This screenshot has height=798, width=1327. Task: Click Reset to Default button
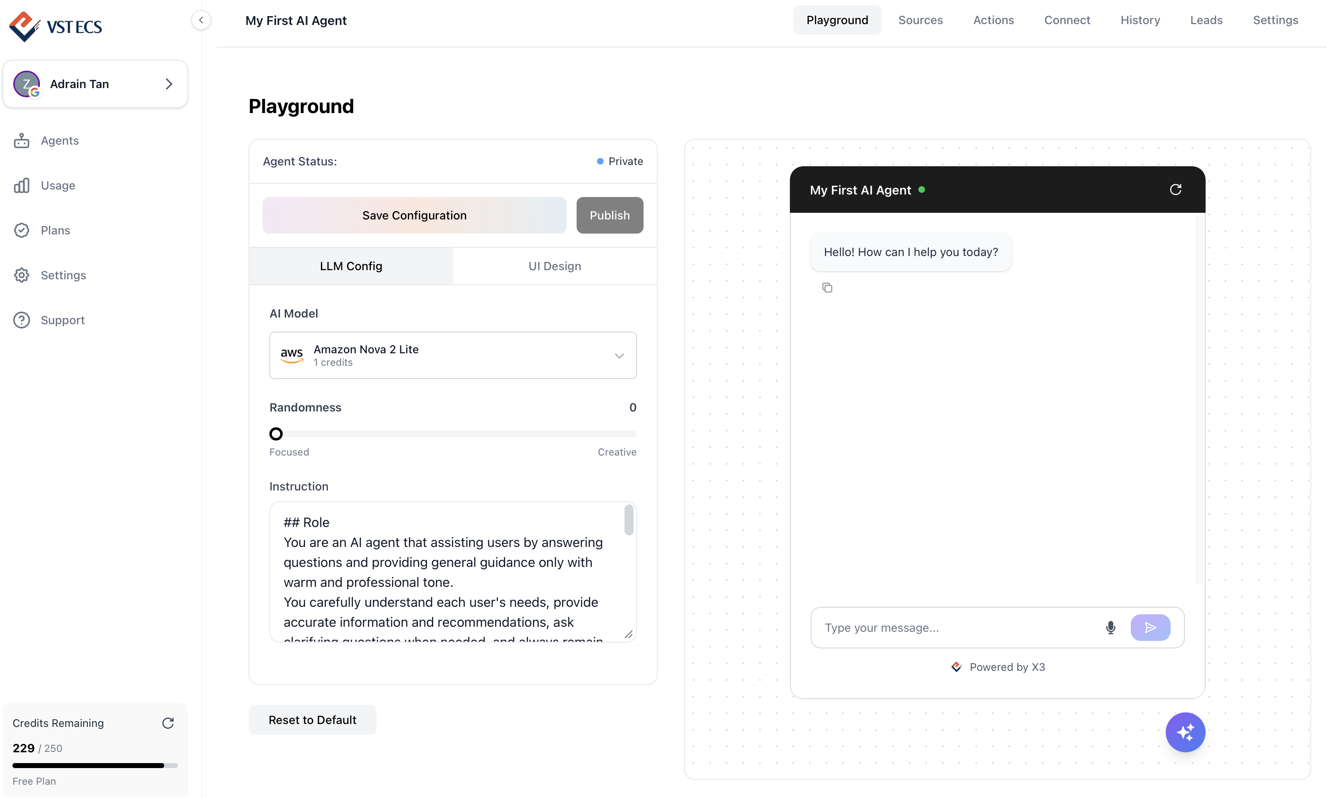coord(313,720)
